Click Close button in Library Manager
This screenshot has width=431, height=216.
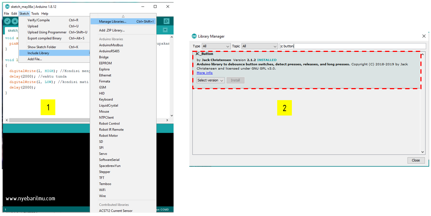pos(416,160)
